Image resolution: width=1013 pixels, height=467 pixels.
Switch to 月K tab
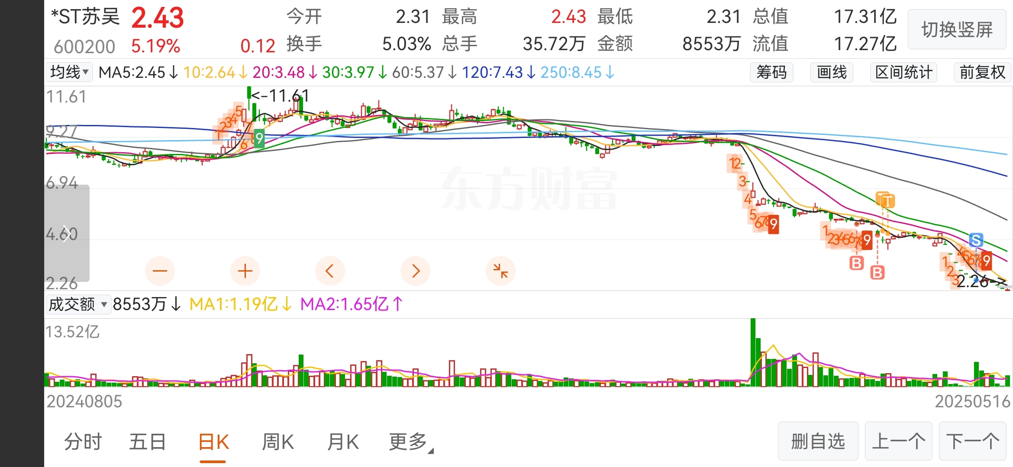point(343,442)
